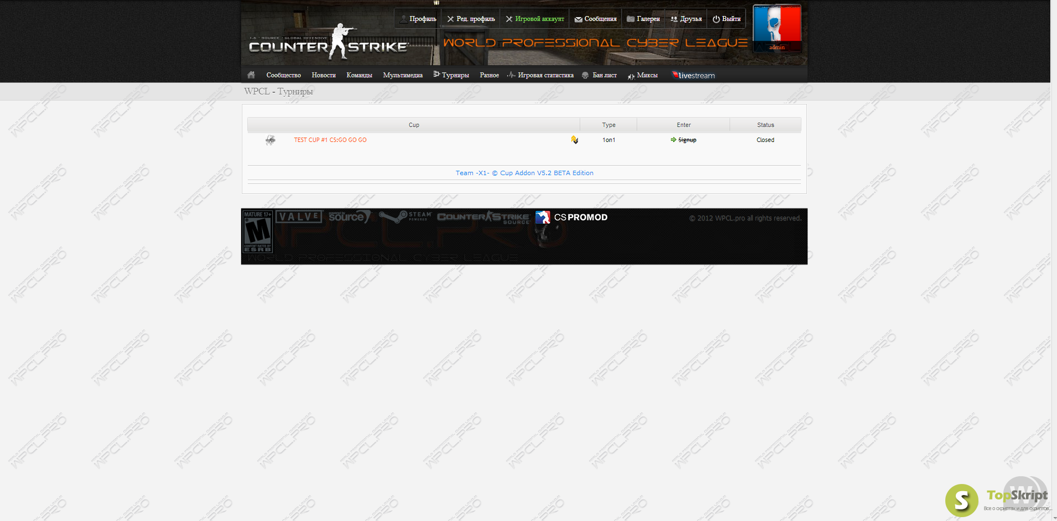Open the Team -X1- Cup Addon credit link
Image resolution: width=1057 pixels, height=521 pixels.
click(524, 173)
